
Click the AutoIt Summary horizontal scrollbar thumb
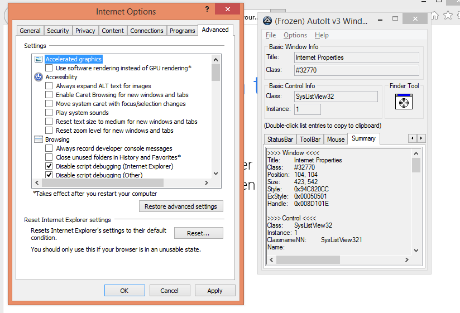pyautogui.click(x=308, y=259)
